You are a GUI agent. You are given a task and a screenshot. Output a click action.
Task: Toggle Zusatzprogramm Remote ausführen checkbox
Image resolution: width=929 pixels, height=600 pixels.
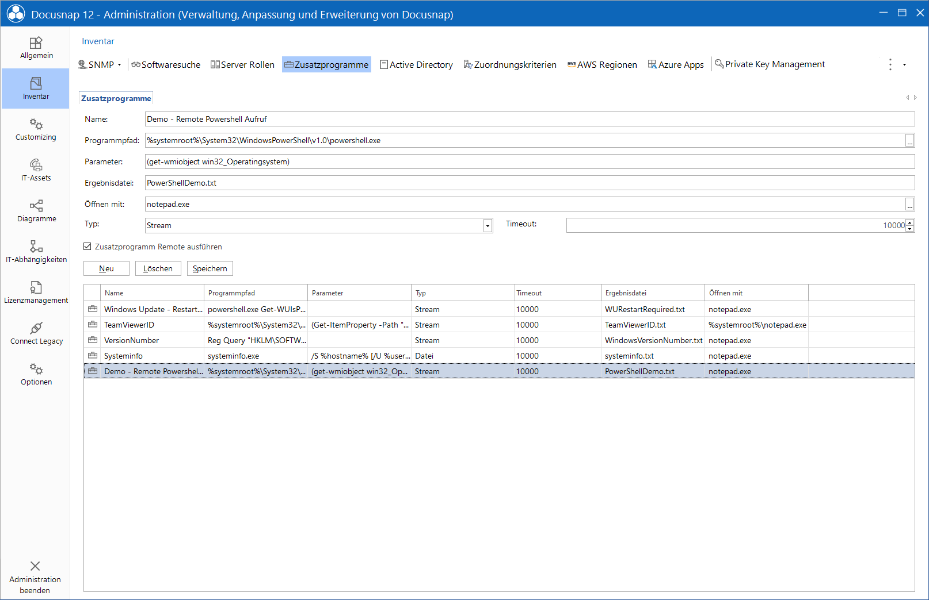[87, 247]
